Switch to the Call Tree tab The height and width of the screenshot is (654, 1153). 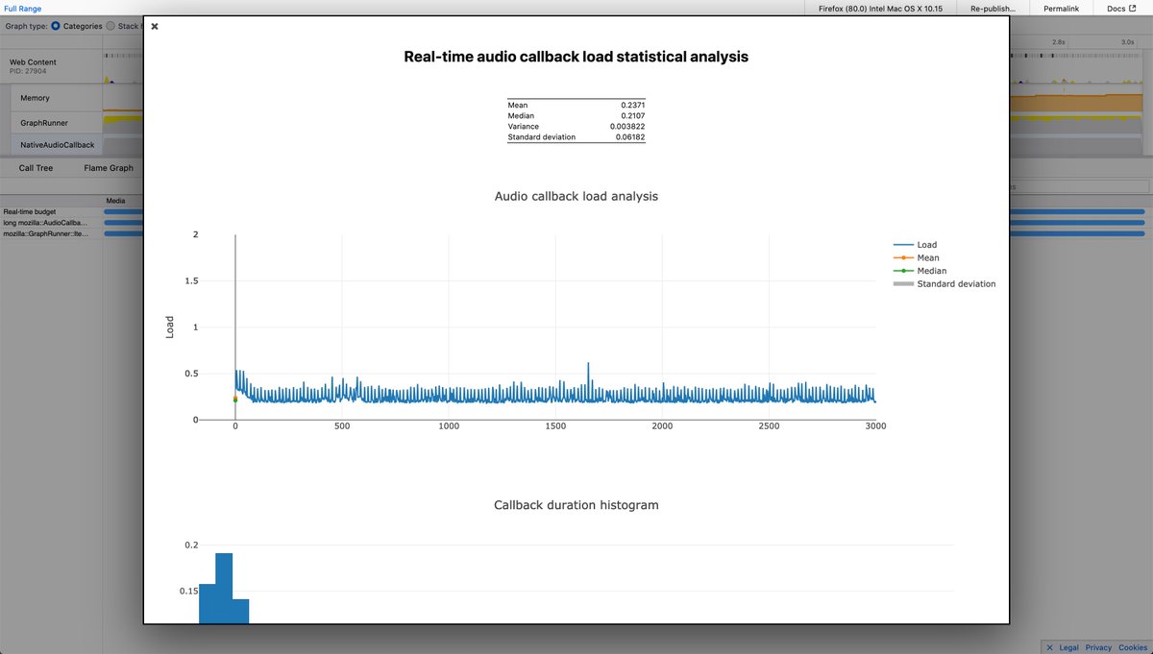37,168
